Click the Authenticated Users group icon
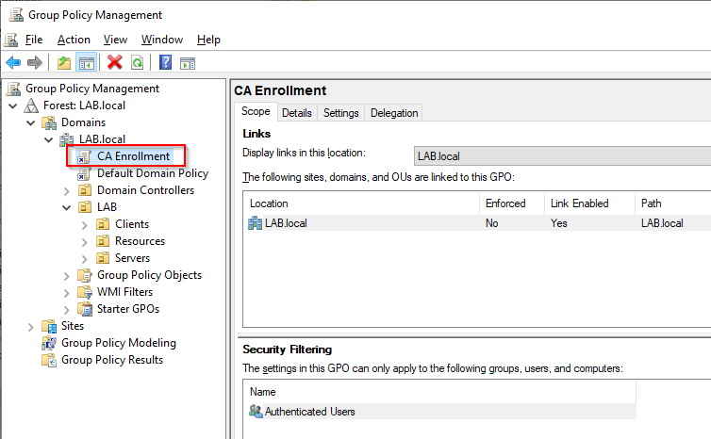 [256, 412]
